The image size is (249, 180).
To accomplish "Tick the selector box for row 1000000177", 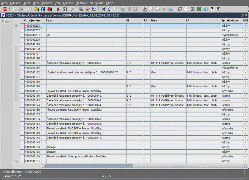I will pyautogui.click(x=22, y=91).
